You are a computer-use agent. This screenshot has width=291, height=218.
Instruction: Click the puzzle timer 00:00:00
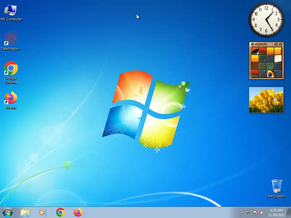click(261, 44)
